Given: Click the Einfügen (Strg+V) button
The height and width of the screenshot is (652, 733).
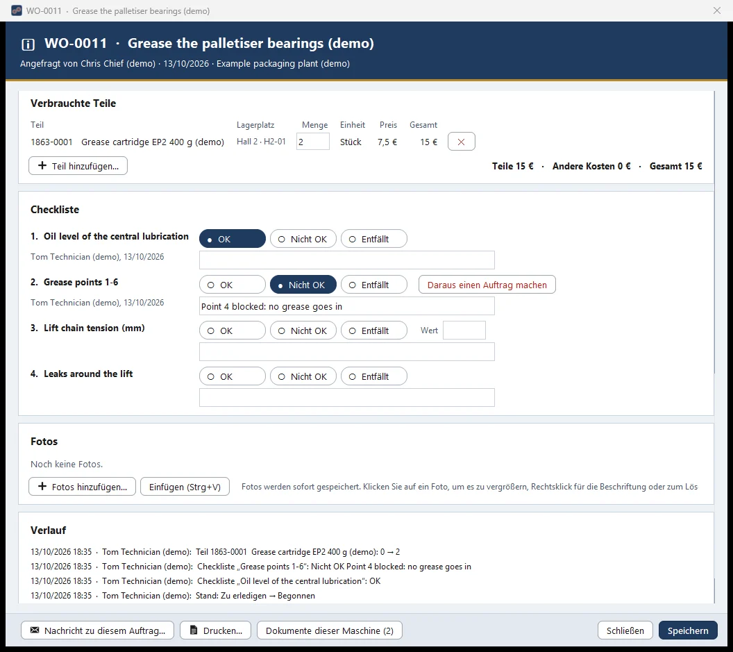Looking at the screenshot, I should click(185, 487).
